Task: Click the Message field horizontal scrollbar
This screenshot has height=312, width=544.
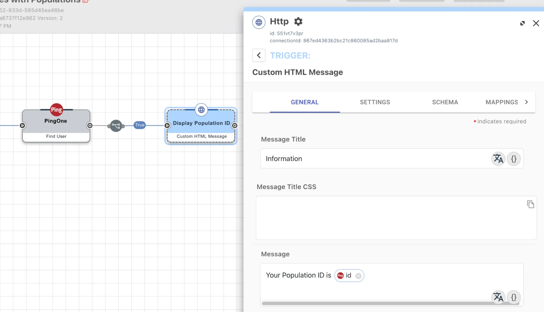Action: point(391,303)
